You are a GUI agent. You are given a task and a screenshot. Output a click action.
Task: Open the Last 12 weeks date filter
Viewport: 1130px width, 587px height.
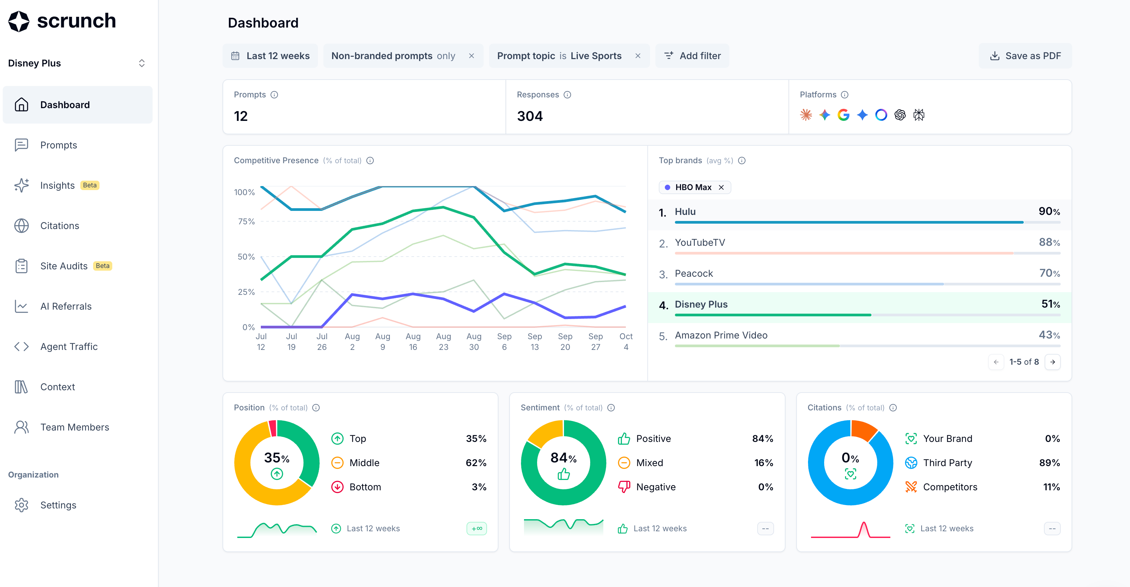270,56
